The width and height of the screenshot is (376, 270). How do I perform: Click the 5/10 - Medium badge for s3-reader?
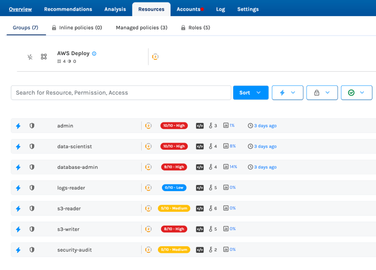pyautogui.click(x=174, y=208)
